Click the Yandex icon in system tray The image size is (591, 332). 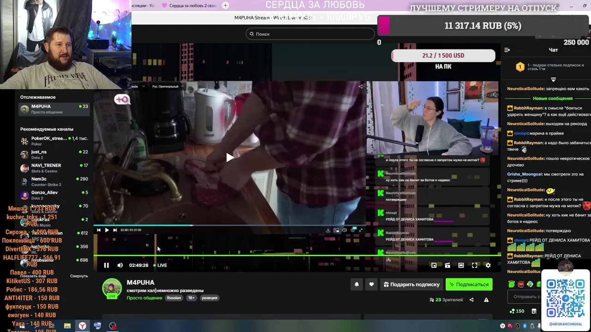[x=502, y=326]
